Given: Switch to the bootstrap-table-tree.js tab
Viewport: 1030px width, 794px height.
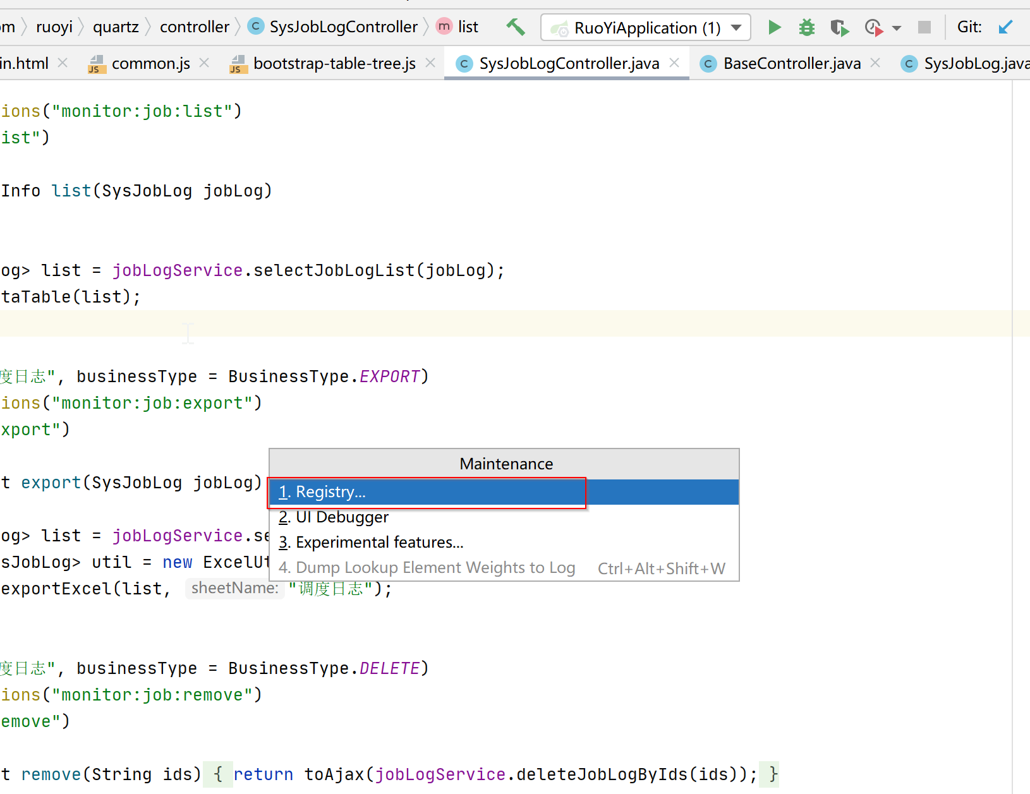Looking at the screenshot, I should (334, 63).
